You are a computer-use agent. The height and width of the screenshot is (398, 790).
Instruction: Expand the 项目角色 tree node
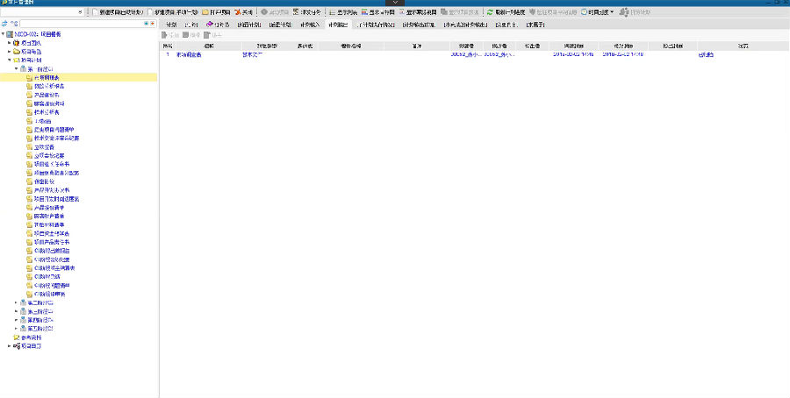(9, 52)
